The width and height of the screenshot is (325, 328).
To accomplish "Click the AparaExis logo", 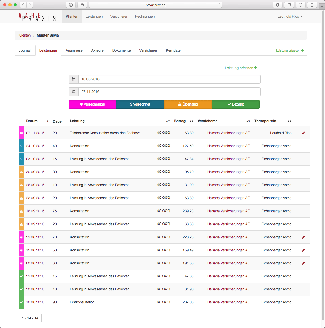I will click(x=37, y=17).
